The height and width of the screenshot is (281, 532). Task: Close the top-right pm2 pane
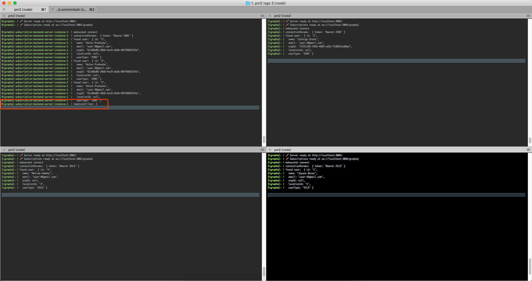(270, 16)
